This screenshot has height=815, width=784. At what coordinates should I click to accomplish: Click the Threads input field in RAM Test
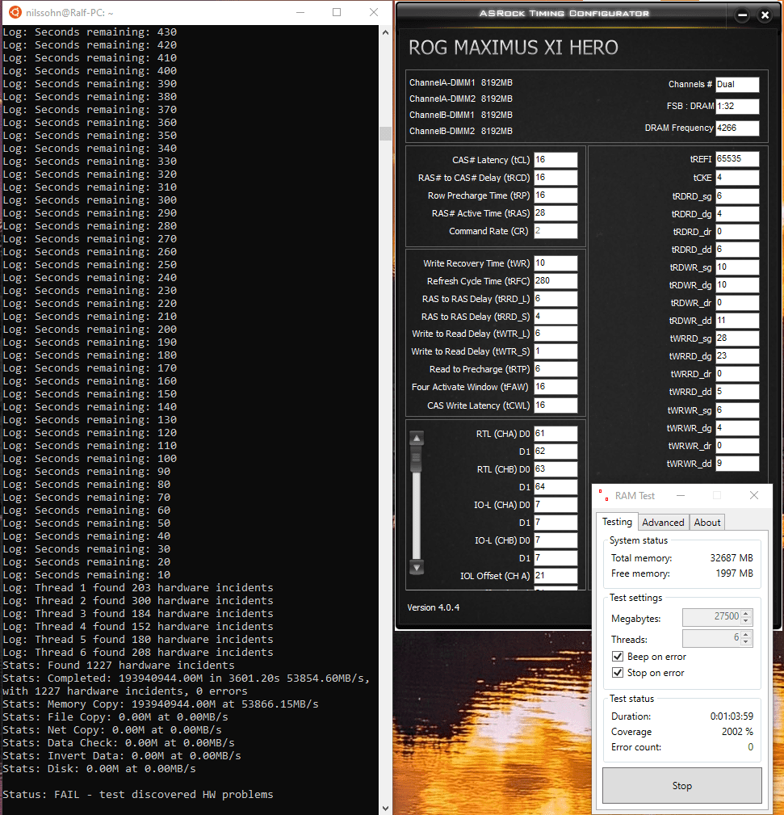point(712,638)
